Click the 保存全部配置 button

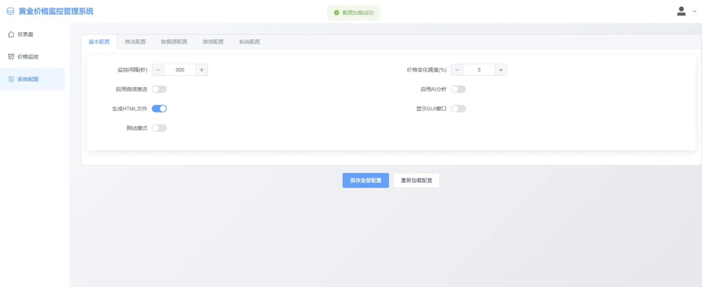pyautogui.click(x=365, y=181)
